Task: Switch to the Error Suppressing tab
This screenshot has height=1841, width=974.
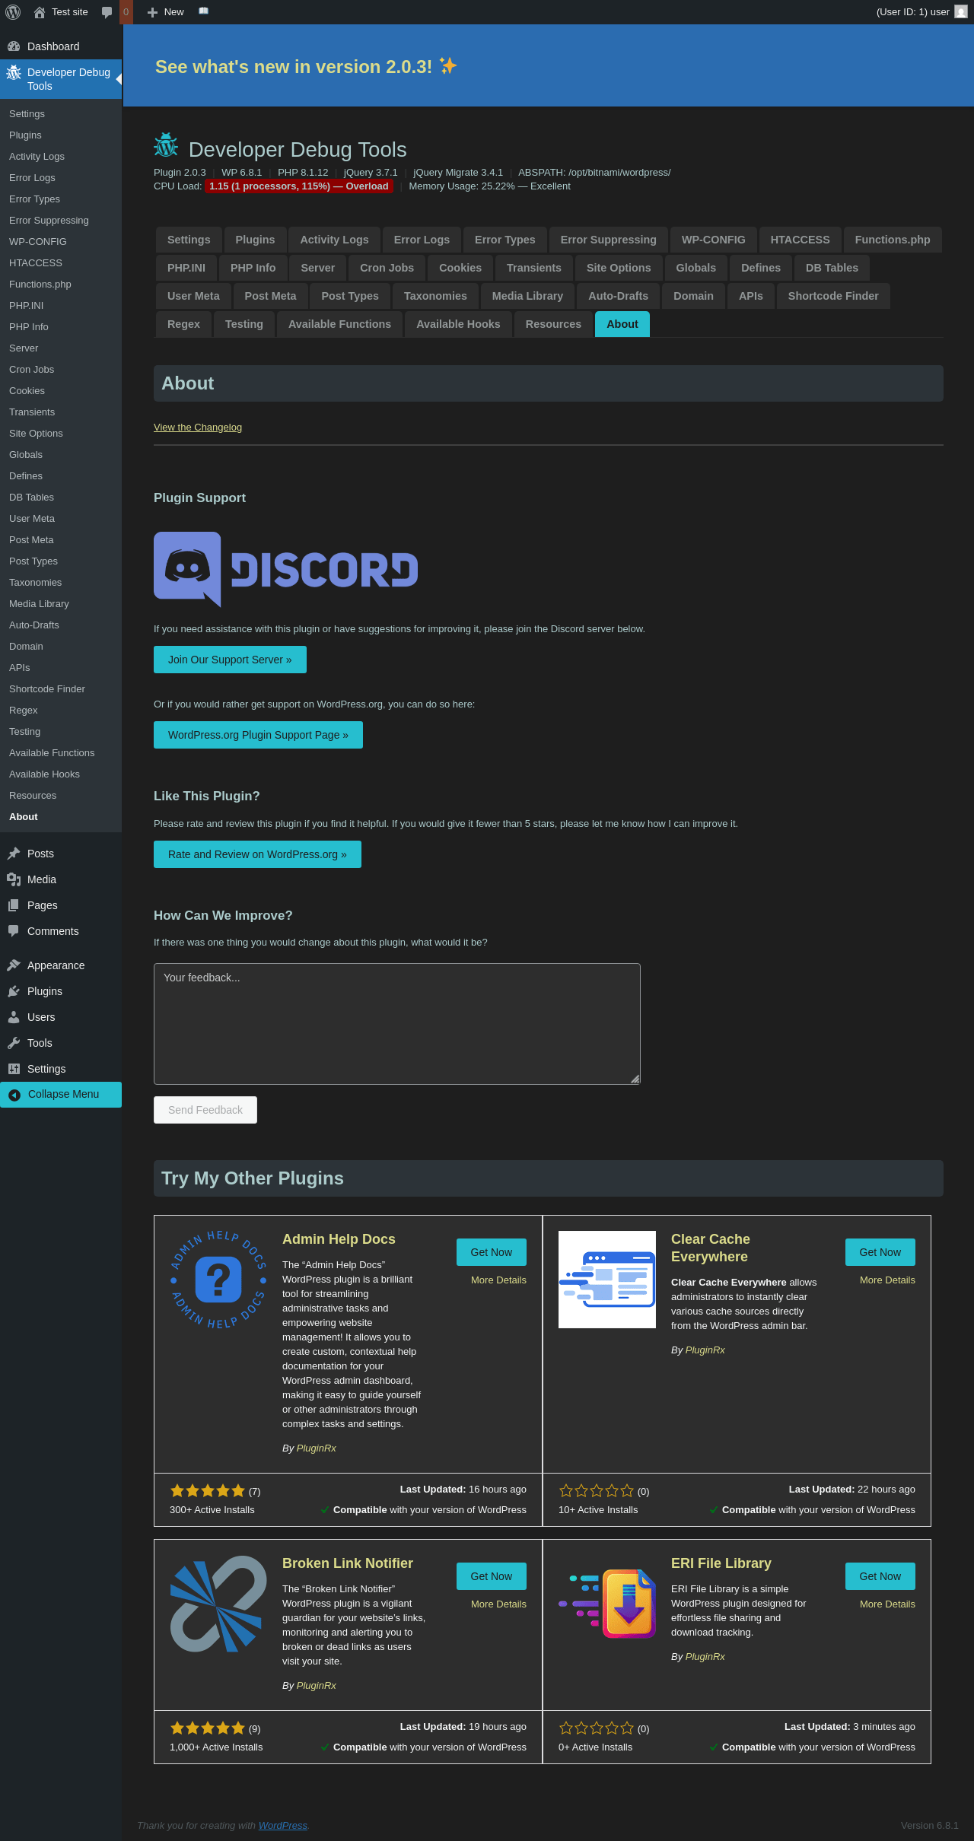Action: pos(609,240)
